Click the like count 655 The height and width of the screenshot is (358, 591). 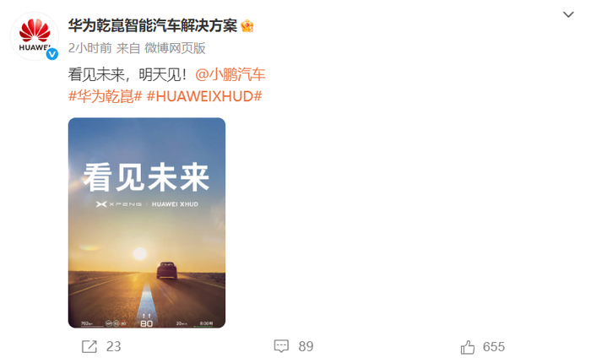(493, 347)
